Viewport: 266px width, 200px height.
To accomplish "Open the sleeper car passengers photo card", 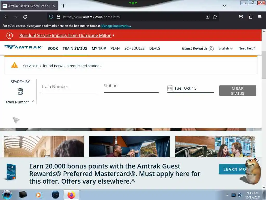I will pyautogui.click(x=129, y=146).
